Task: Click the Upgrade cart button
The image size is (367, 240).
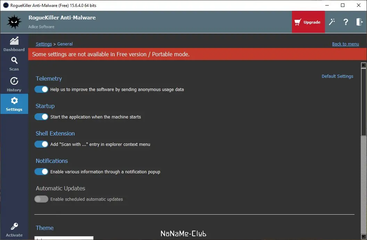Action: tap(308, 22)
